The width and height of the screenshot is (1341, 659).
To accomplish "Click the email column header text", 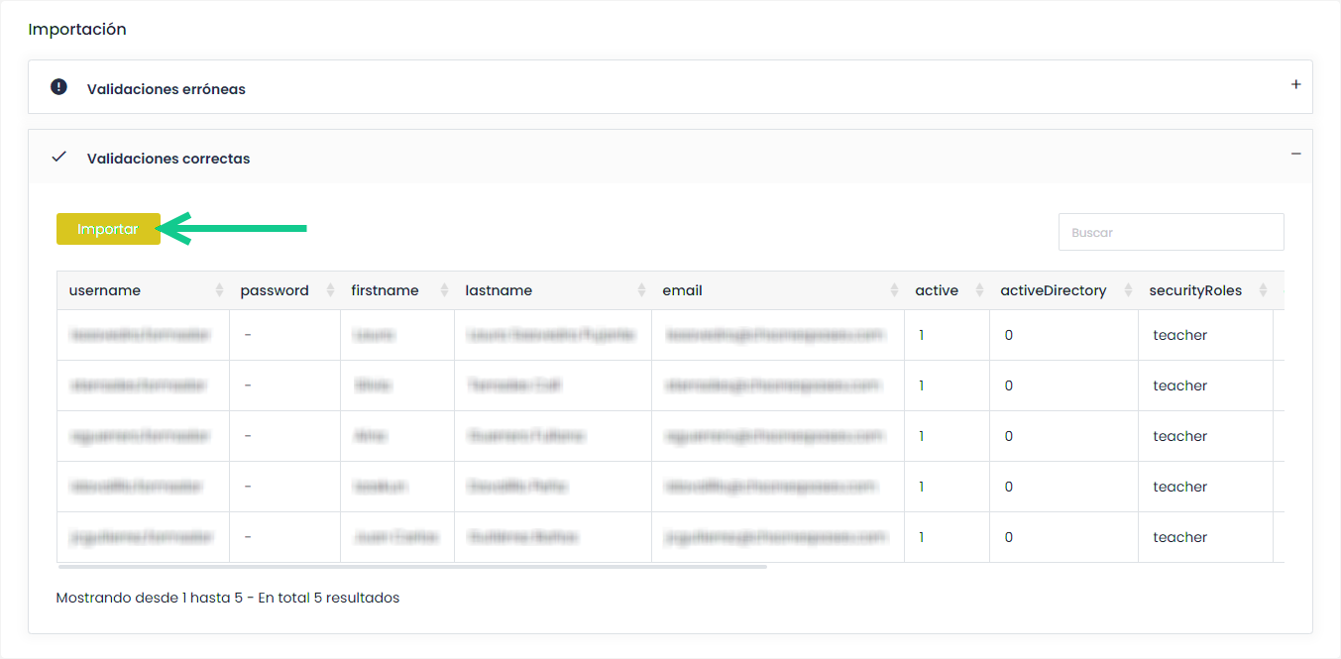I will click(682, 290).
